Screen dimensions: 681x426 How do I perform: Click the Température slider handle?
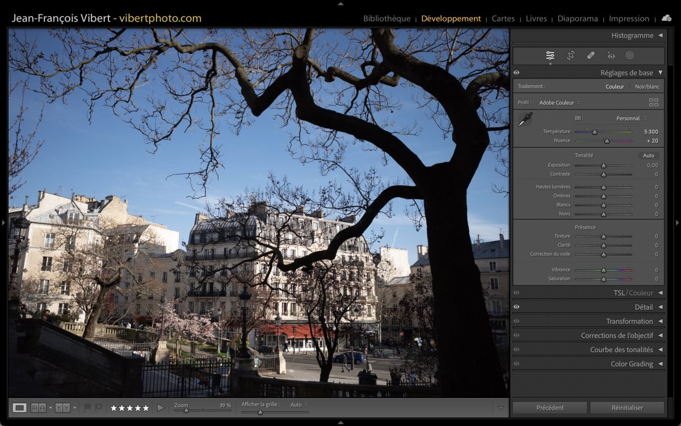[x=595, y=132]
